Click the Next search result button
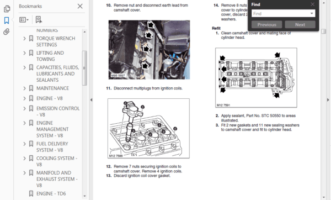 pyautogui.click(x=300, y=24)
